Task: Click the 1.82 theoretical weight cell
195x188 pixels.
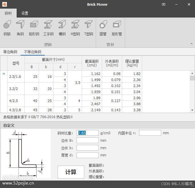Action: pos(132,74)
